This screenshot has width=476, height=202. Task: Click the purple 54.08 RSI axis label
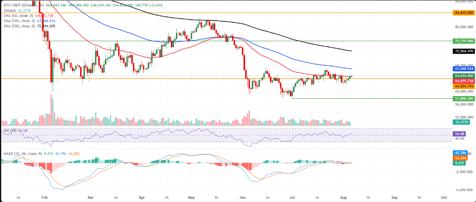(459, 134)
